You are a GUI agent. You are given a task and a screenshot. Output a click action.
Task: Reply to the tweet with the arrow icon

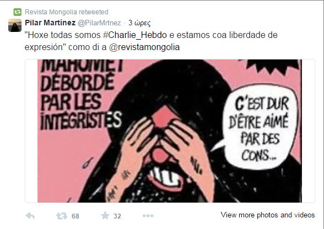pos(30,216)
